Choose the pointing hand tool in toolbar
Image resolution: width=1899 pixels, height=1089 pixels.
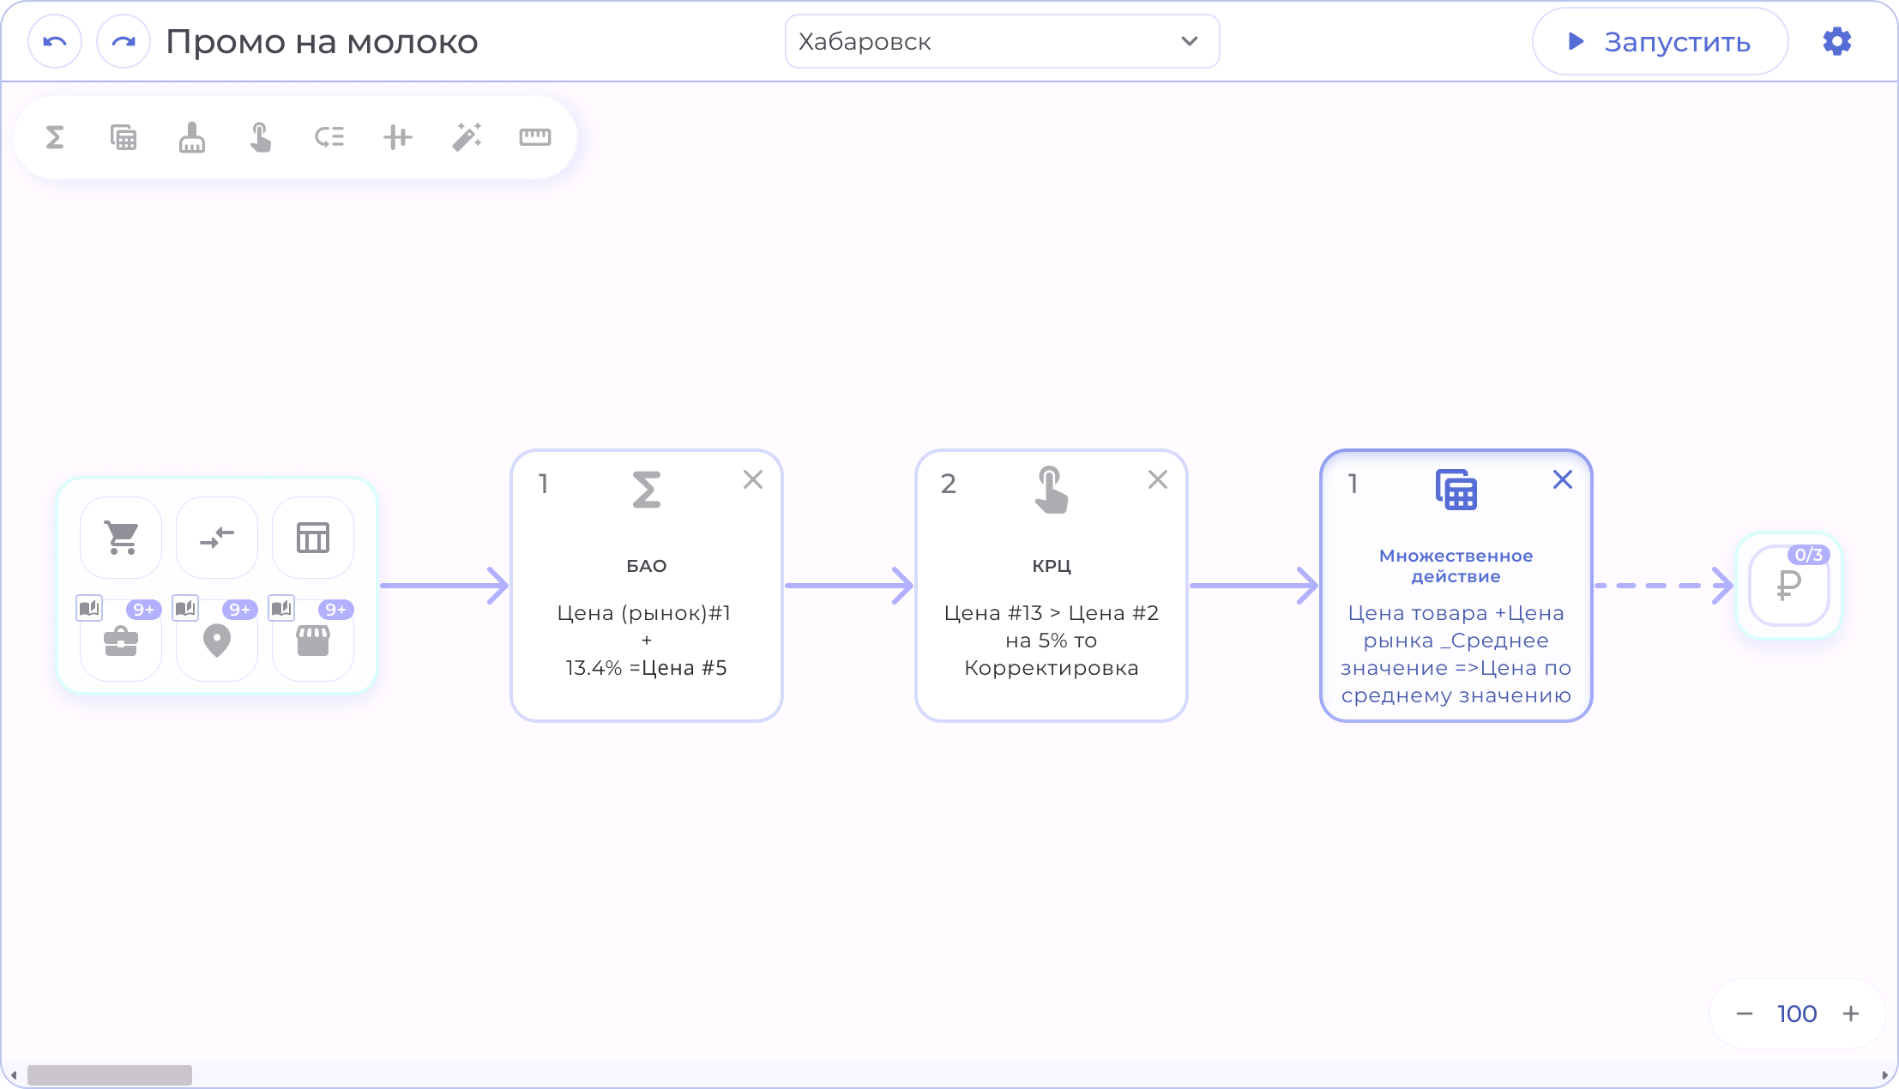coord(261,137)
